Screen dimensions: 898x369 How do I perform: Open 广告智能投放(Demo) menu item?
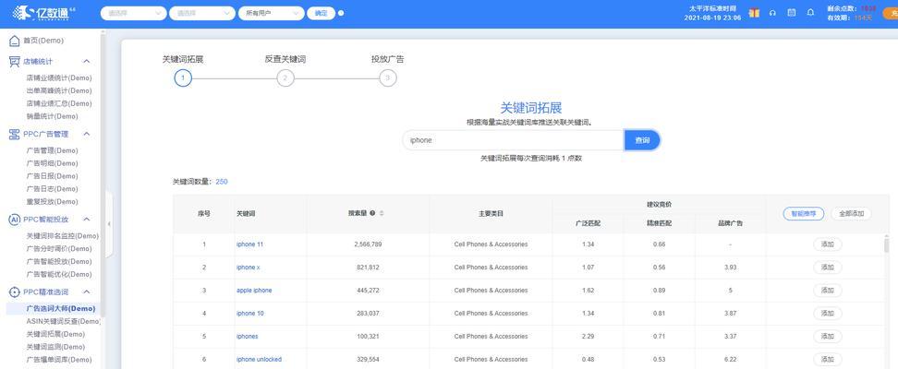[x=59, y=261]
